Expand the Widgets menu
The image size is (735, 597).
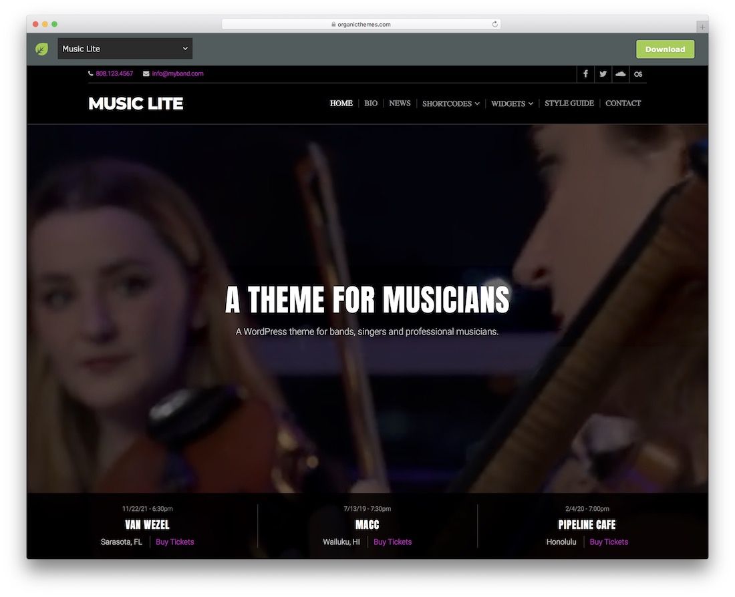click(512, 104)
